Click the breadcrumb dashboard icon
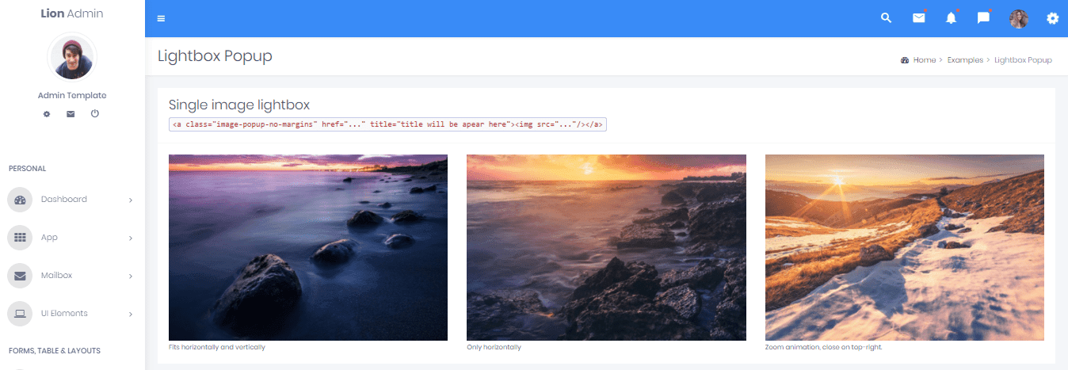The width and height of the screenshot is (1068, 370). tap(905, 60)
